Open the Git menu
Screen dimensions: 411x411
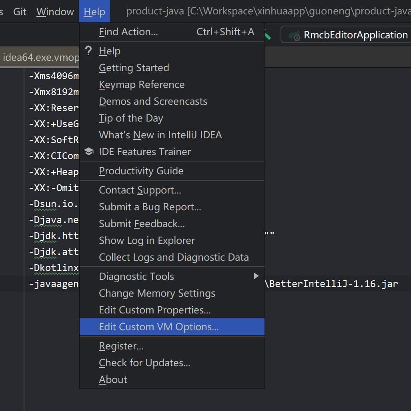point(20,12)
